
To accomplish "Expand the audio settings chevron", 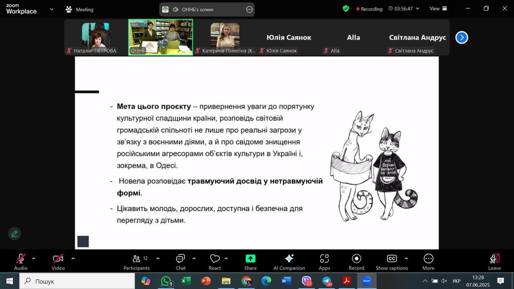I will [34, 259].
